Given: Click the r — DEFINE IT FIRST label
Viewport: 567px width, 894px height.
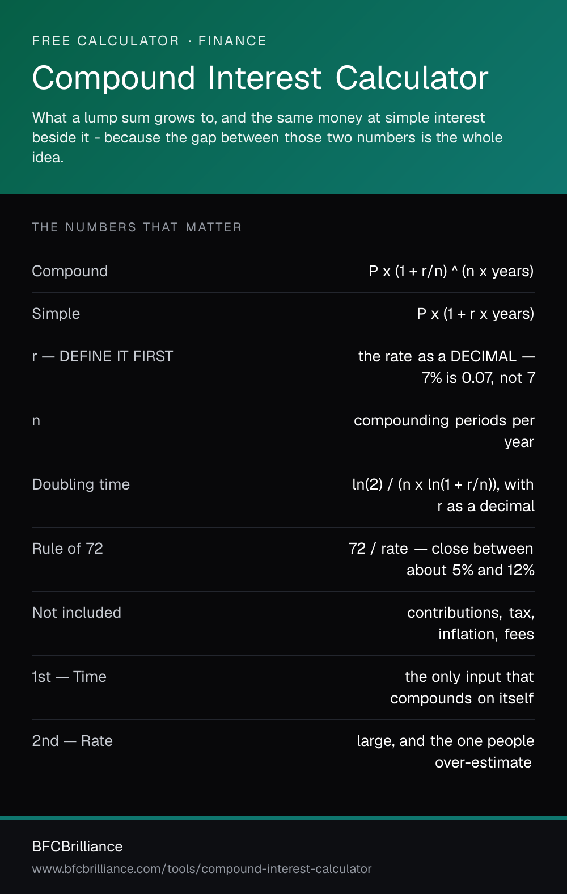Looking at the screenshot, I should click(x=103, y=356).
